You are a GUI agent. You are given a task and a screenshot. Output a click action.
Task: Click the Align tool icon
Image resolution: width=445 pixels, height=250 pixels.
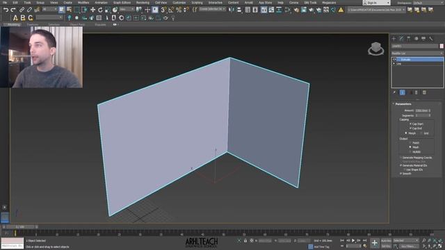(x=239, y=10)
